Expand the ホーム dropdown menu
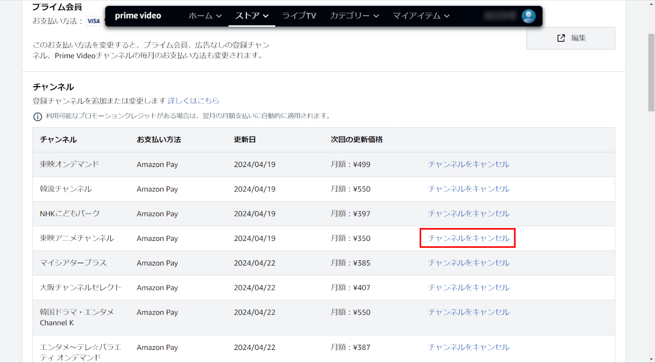 (x=205, y=16)
